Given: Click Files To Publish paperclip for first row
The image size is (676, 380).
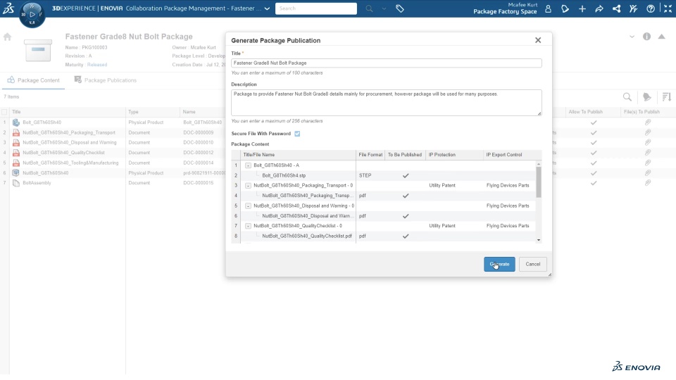Looking at the screenshot, I should [648, 122].
